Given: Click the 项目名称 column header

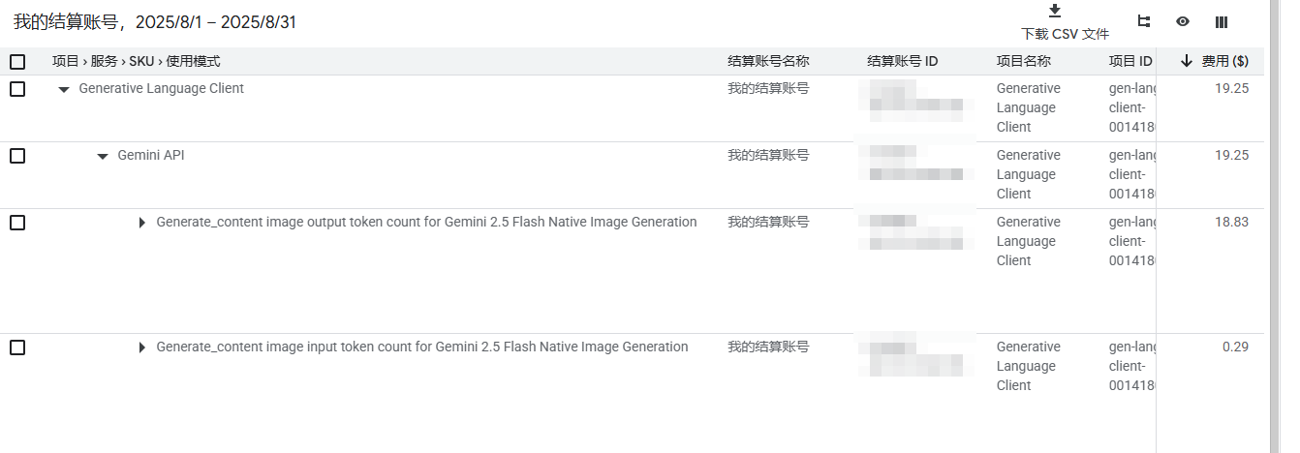Looking at the screenshot, I should [x=1024, y=61].
